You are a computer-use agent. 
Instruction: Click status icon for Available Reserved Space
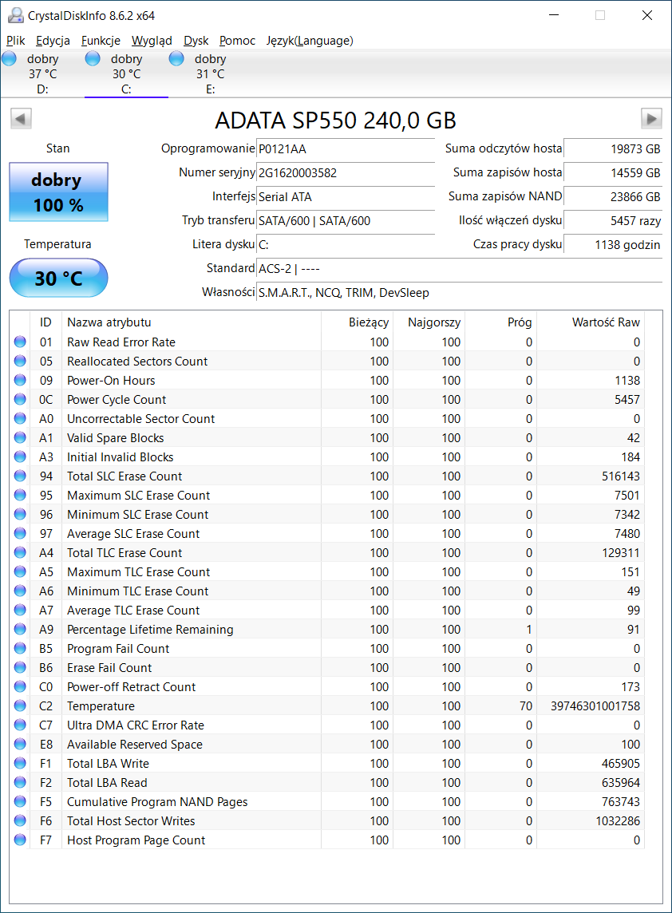point(20,744)
